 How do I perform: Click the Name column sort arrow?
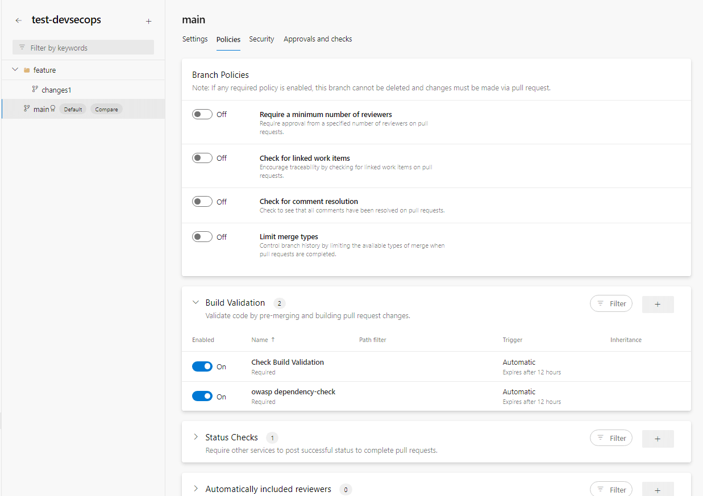tap(273, 340)
